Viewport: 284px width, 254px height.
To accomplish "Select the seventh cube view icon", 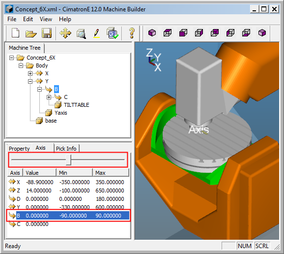I will point(246,33).
